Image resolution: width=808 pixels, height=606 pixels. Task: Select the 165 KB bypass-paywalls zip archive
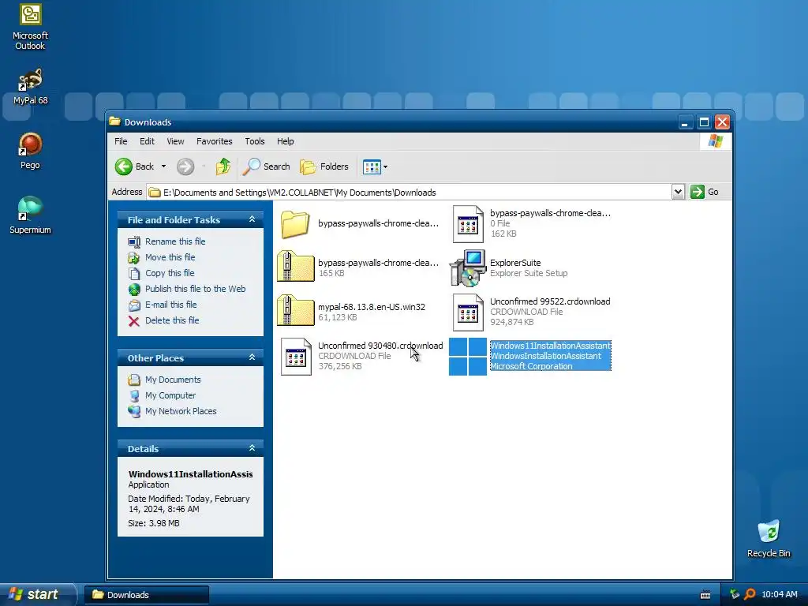295,267
